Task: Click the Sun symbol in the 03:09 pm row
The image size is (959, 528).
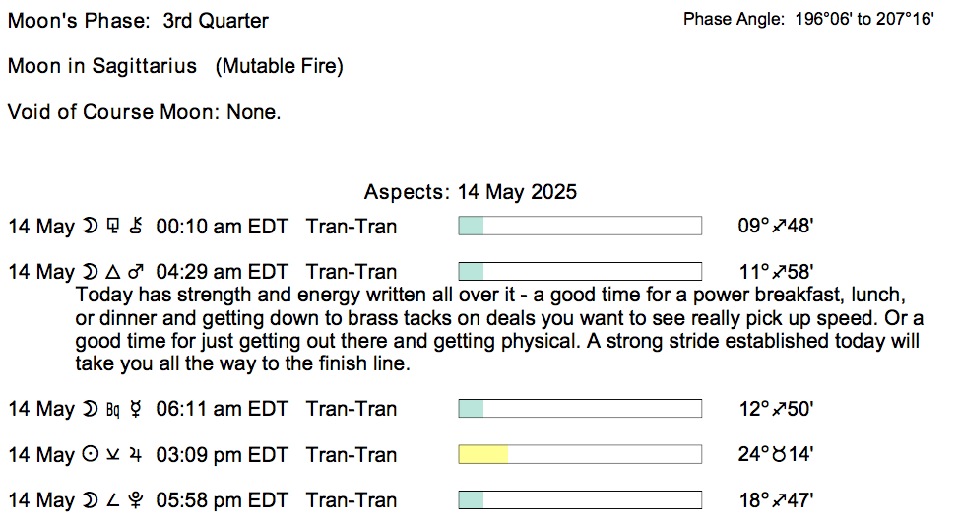Action: (90, 455)
